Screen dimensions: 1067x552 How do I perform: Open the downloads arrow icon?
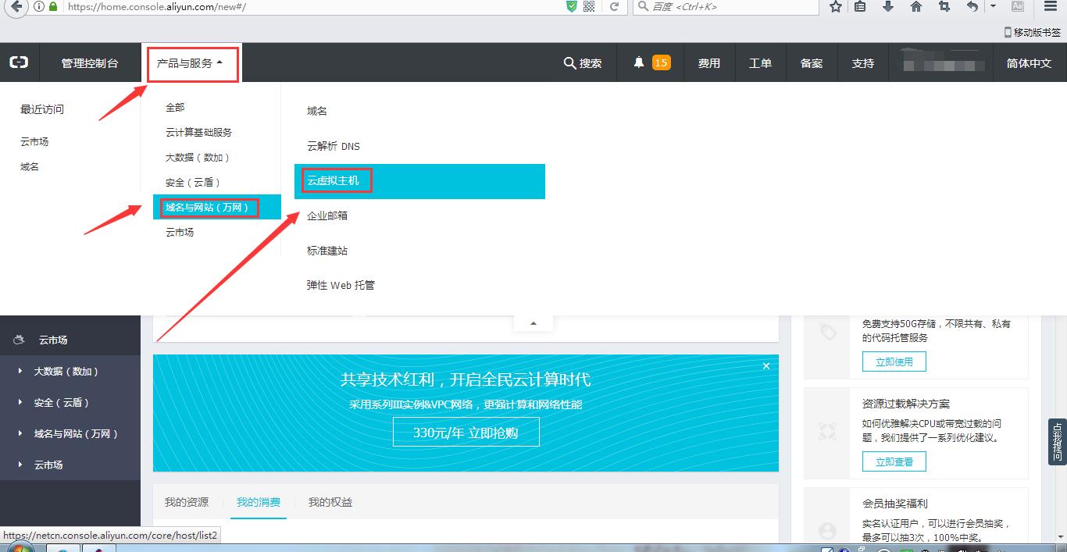click(x=888, y=6)
